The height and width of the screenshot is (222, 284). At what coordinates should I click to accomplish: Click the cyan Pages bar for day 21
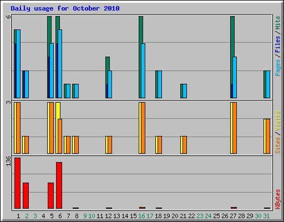[x=185, y=91]
